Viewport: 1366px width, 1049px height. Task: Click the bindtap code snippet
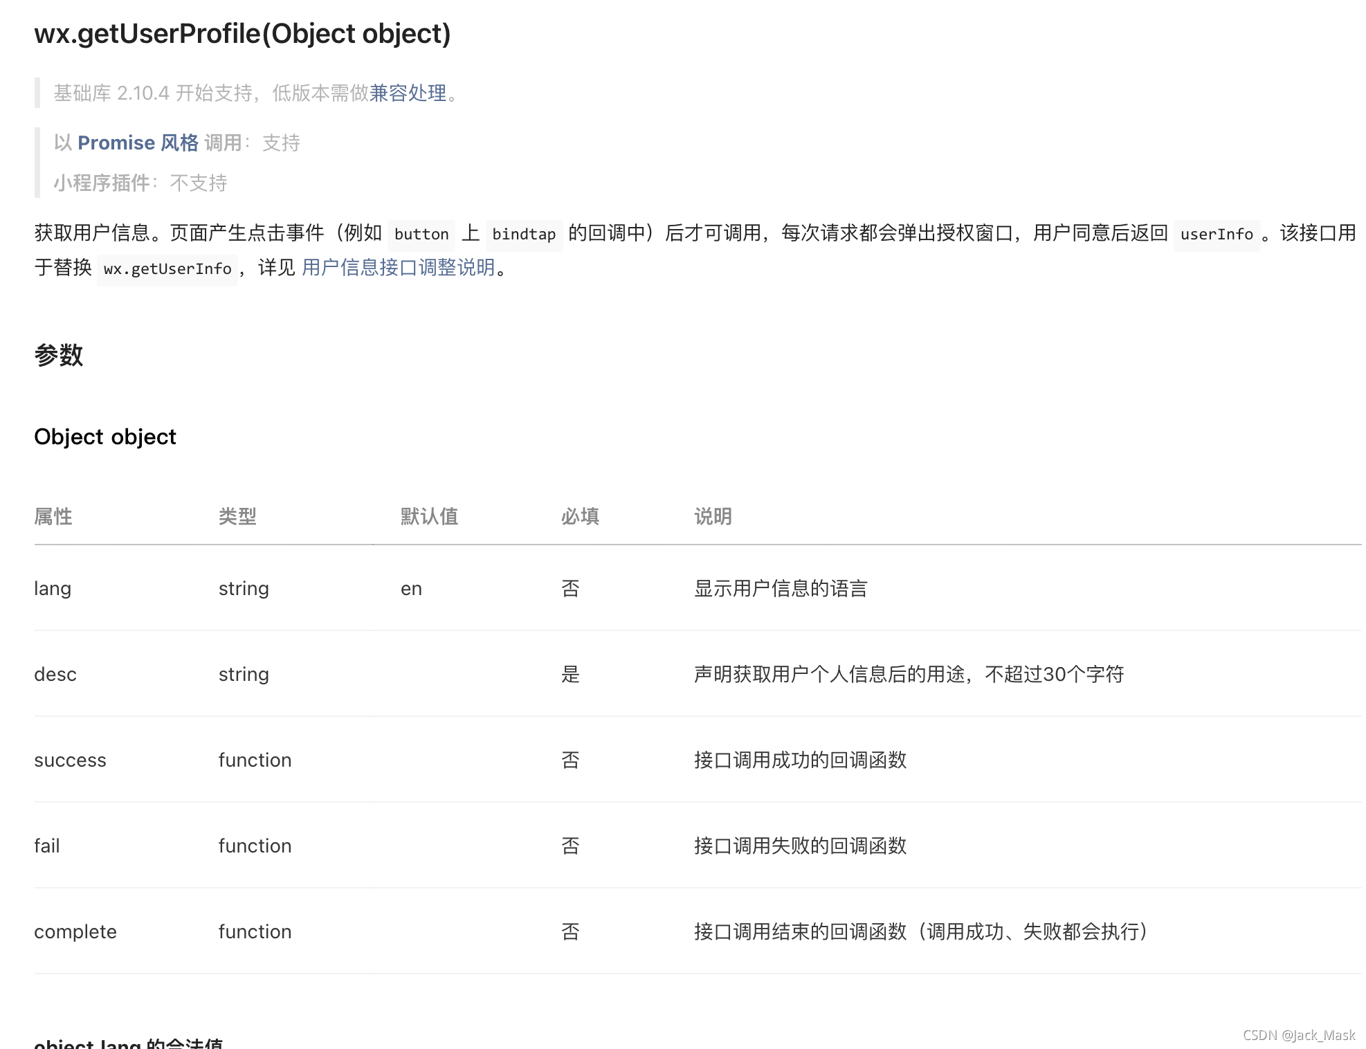[525, 235]
